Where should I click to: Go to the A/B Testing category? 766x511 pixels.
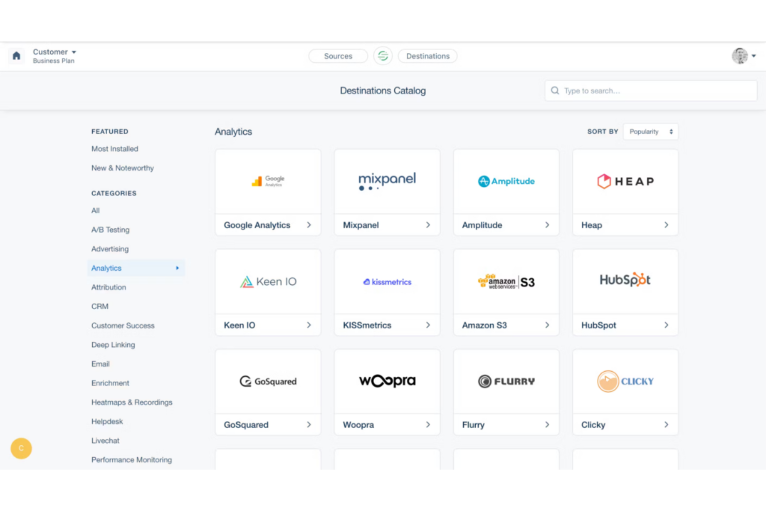point(110,230)
